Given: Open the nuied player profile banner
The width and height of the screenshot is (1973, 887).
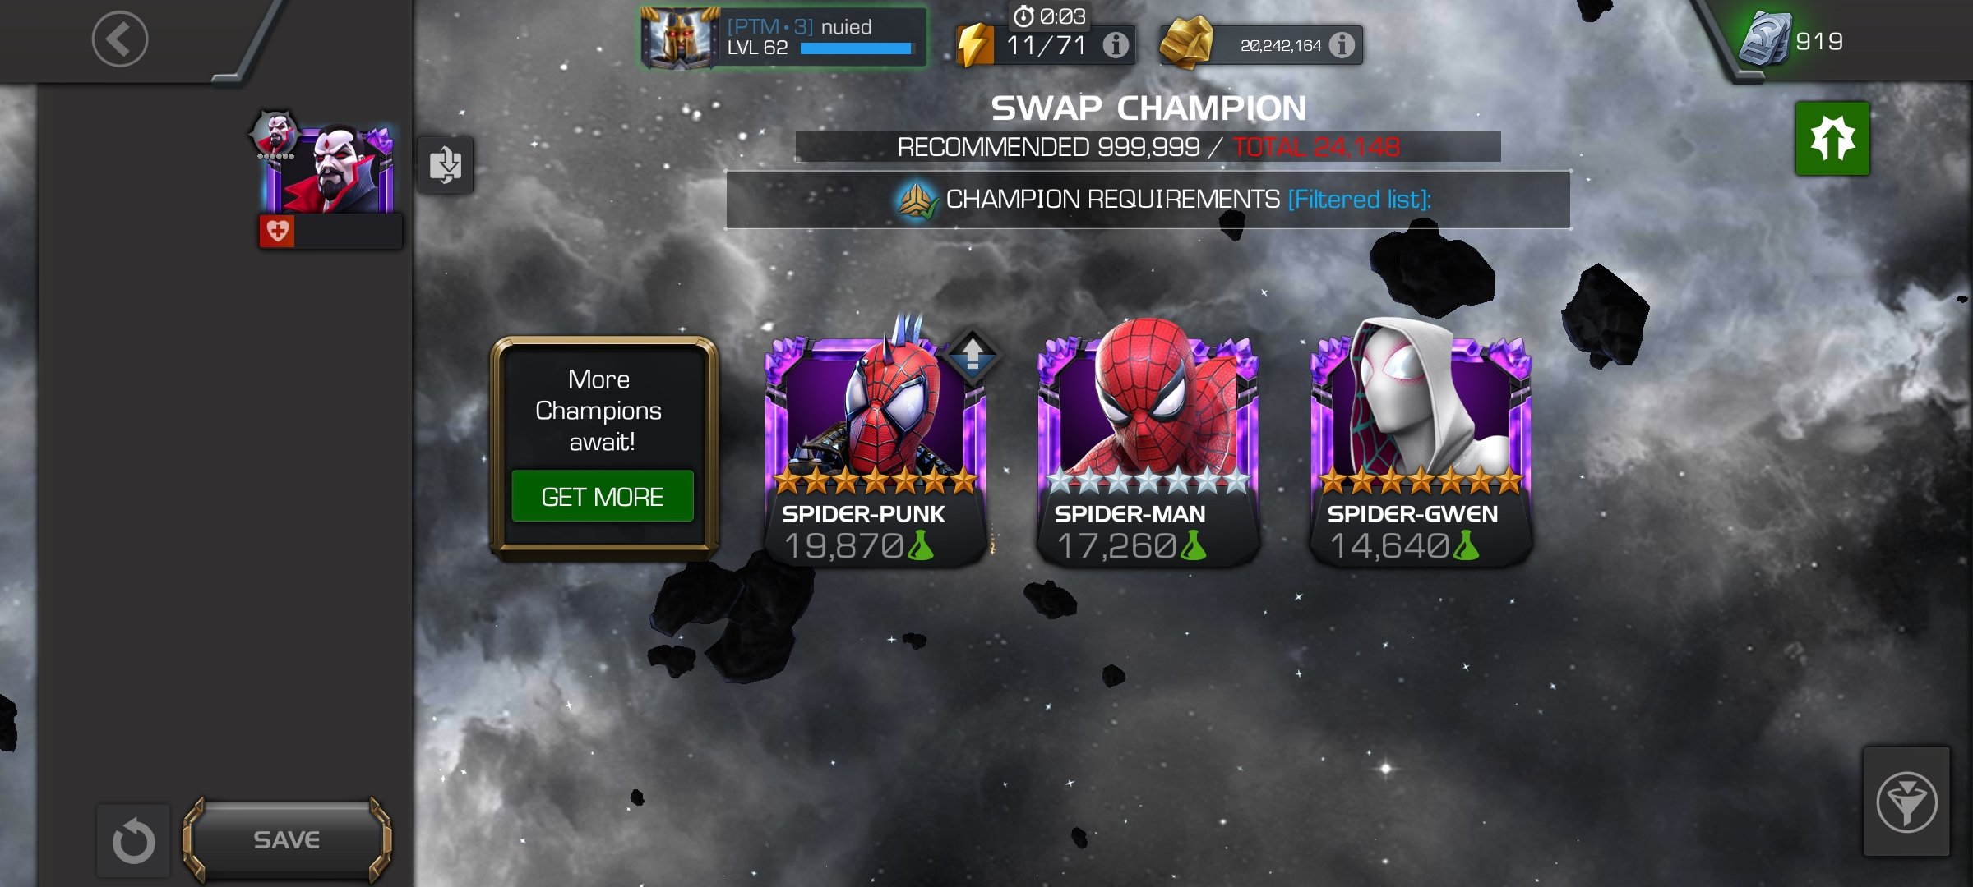Looking at the screenshot, I should click(783, 38).
